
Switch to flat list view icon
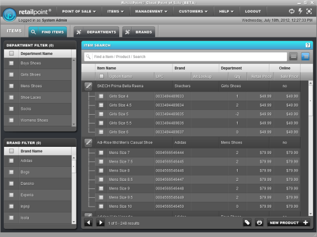pyautogui.click(x=294, y=57)
